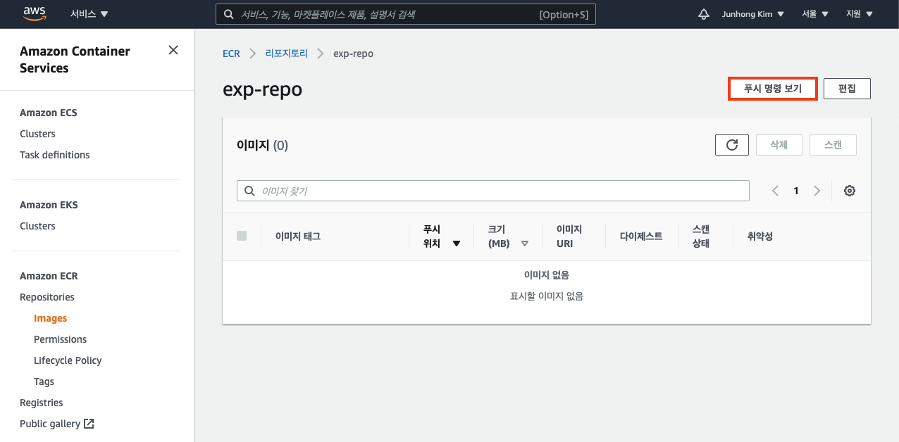Open Amazon EKS Clusters
Screen dimensions: 899x442
click(x=37, y=226)
